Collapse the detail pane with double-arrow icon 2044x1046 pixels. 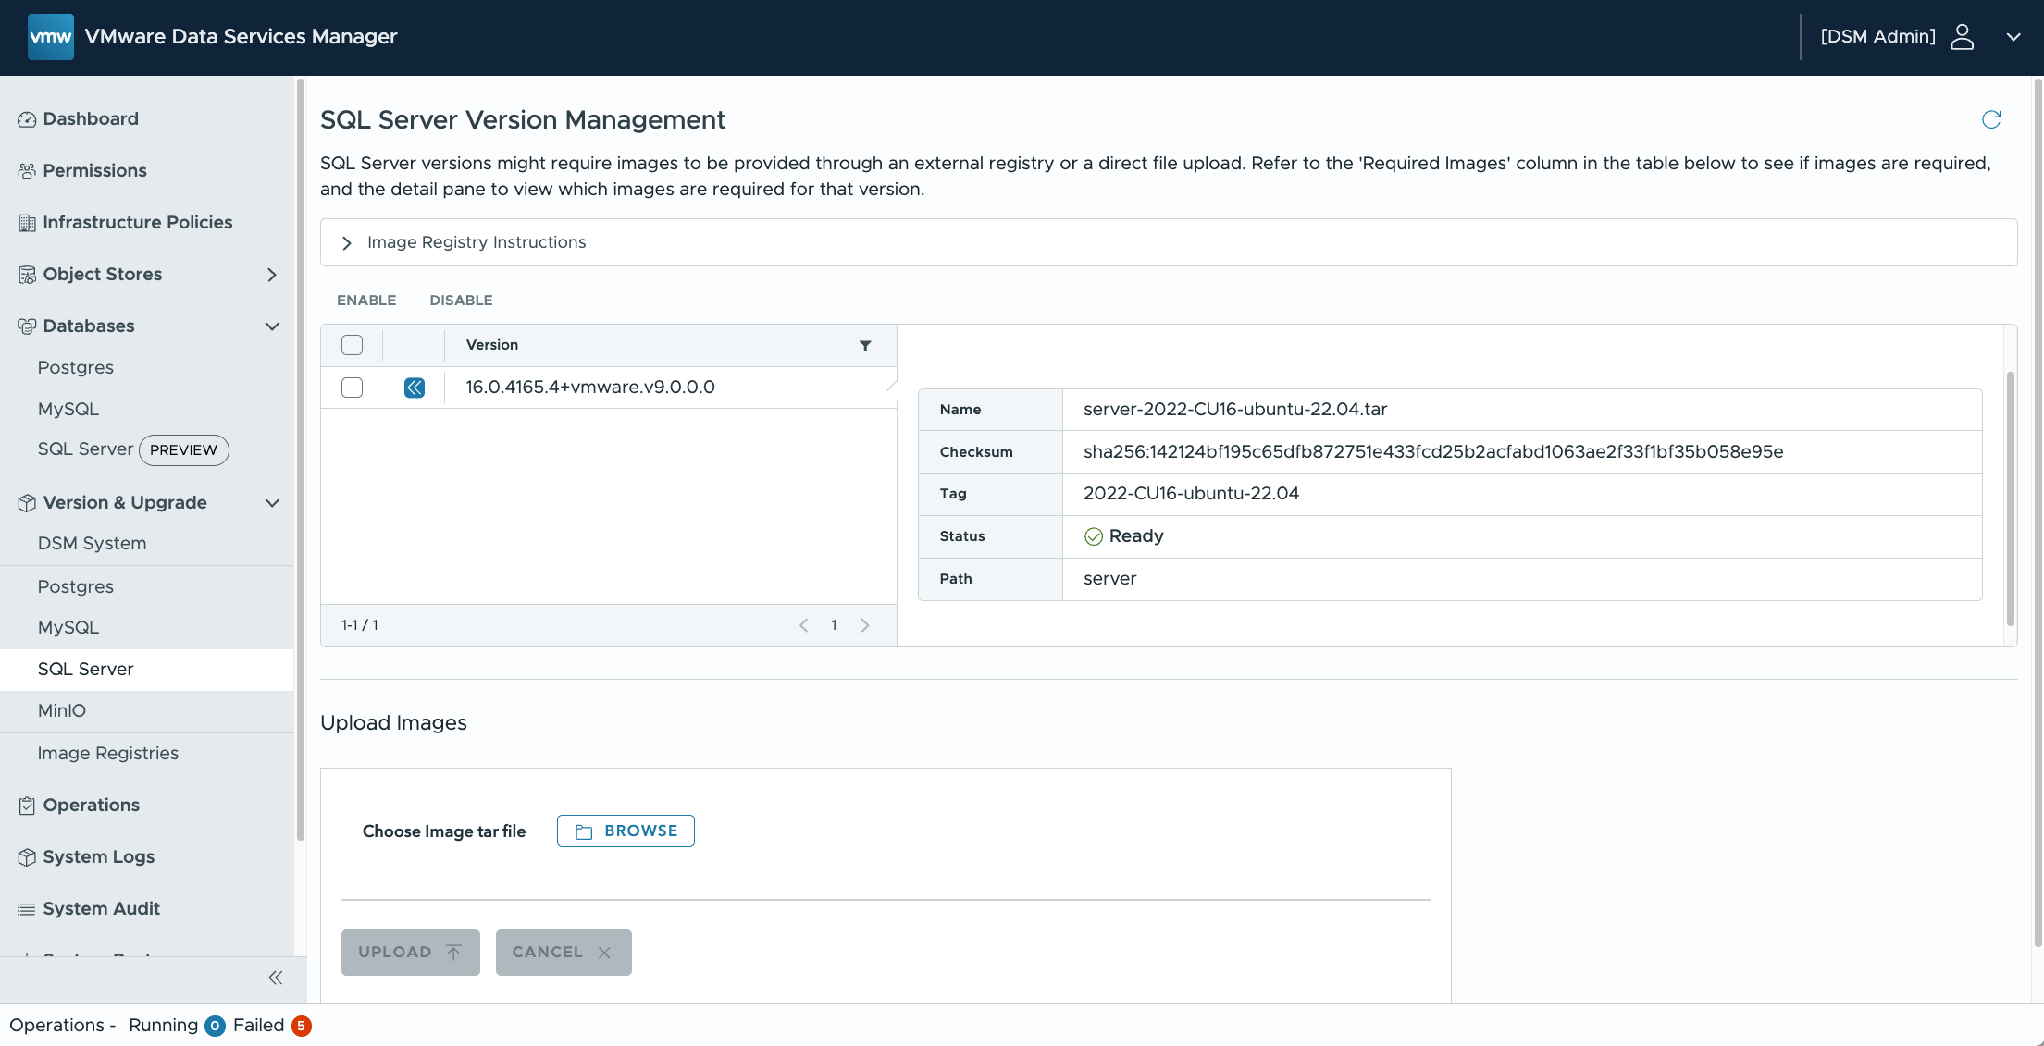pyautogui.click(x=415, y=388)
